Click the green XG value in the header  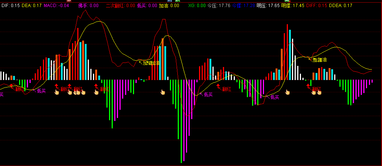pyautogui.click(x=197, y=6)
